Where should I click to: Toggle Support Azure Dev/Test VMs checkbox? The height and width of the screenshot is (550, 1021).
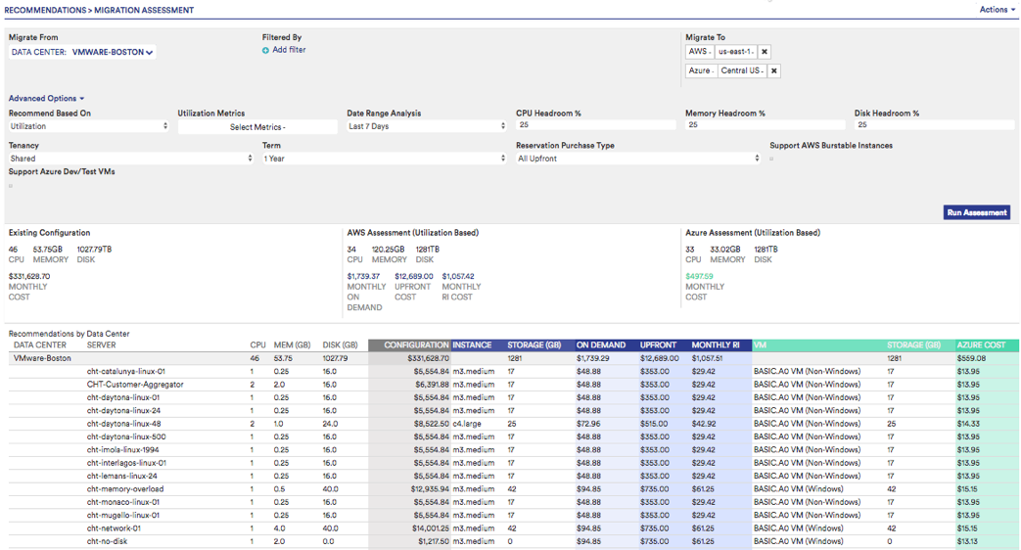pyautogui.click(x=11, y=184)
